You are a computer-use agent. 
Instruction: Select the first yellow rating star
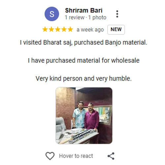(45, 29)
